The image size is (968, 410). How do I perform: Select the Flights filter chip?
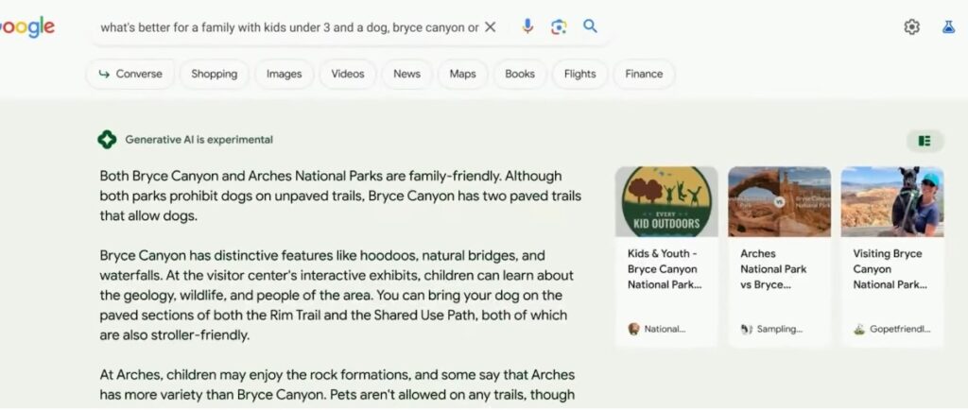point(579,74)
